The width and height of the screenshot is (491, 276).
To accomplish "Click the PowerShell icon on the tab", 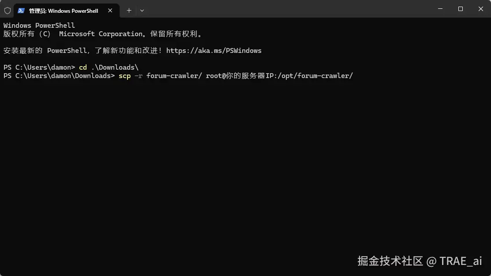I will 21,11.
